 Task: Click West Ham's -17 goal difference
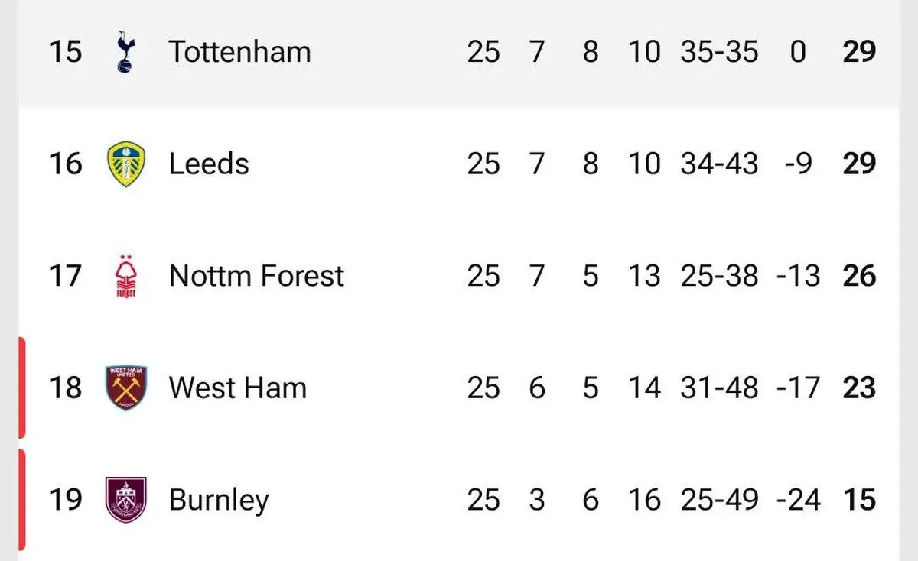point(798,388)
